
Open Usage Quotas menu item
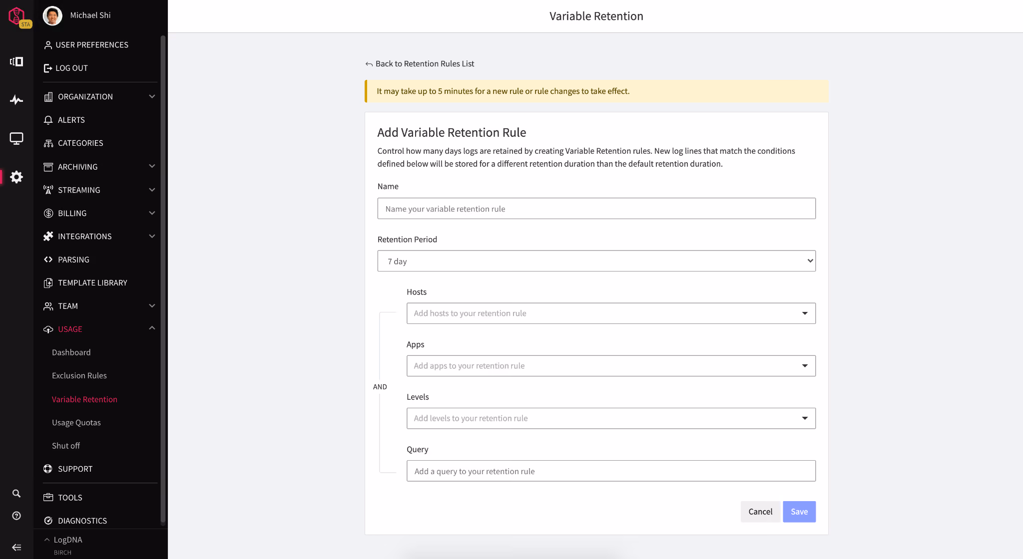[76, 423]
